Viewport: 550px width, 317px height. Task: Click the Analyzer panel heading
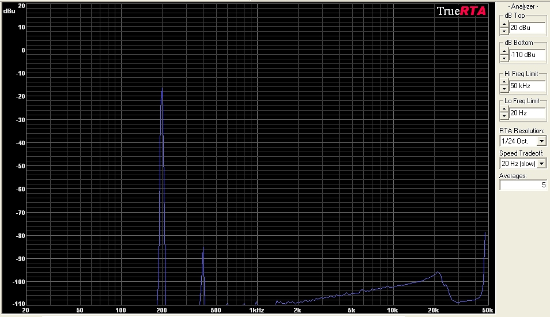[523, 6]
